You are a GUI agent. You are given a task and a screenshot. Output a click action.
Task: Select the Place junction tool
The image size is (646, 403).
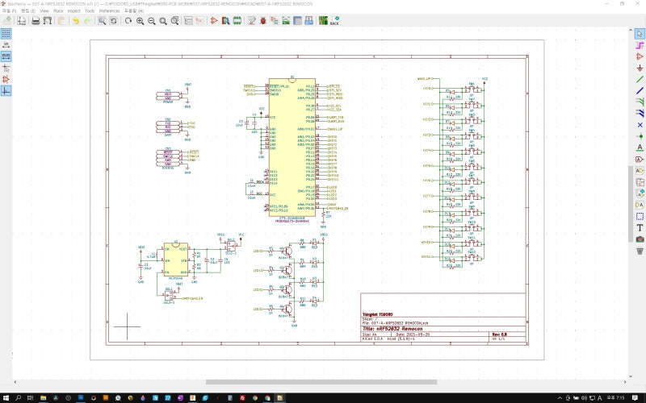(640, 136)
